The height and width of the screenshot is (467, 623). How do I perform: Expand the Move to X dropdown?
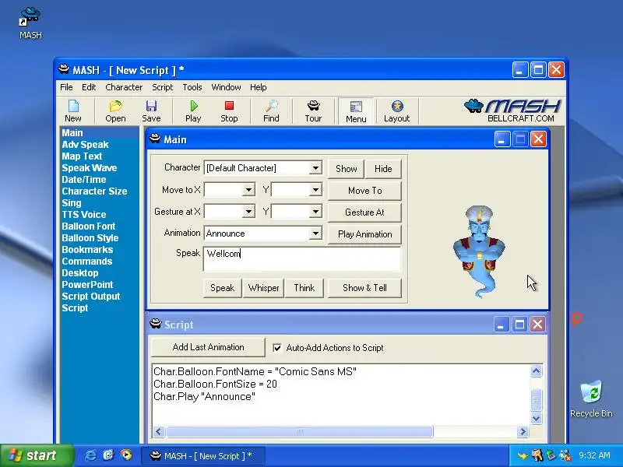pos(248,190)
